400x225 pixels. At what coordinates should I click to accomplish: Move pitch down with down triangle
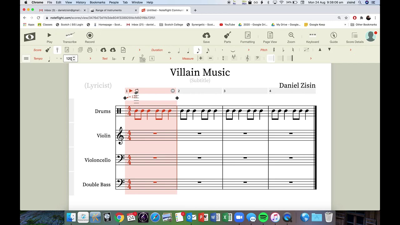pos(329,50)
